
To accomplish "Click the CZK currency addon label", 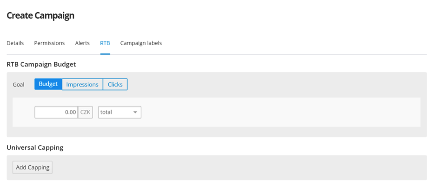I will 85,112.
